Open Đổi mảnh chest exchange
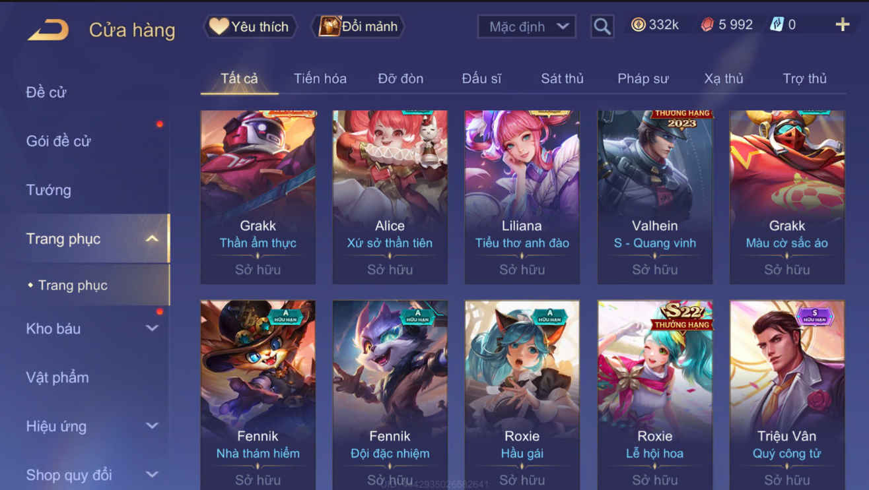This screenshot has height=490, width=869. pyautogui.click(x=359, y=26)
